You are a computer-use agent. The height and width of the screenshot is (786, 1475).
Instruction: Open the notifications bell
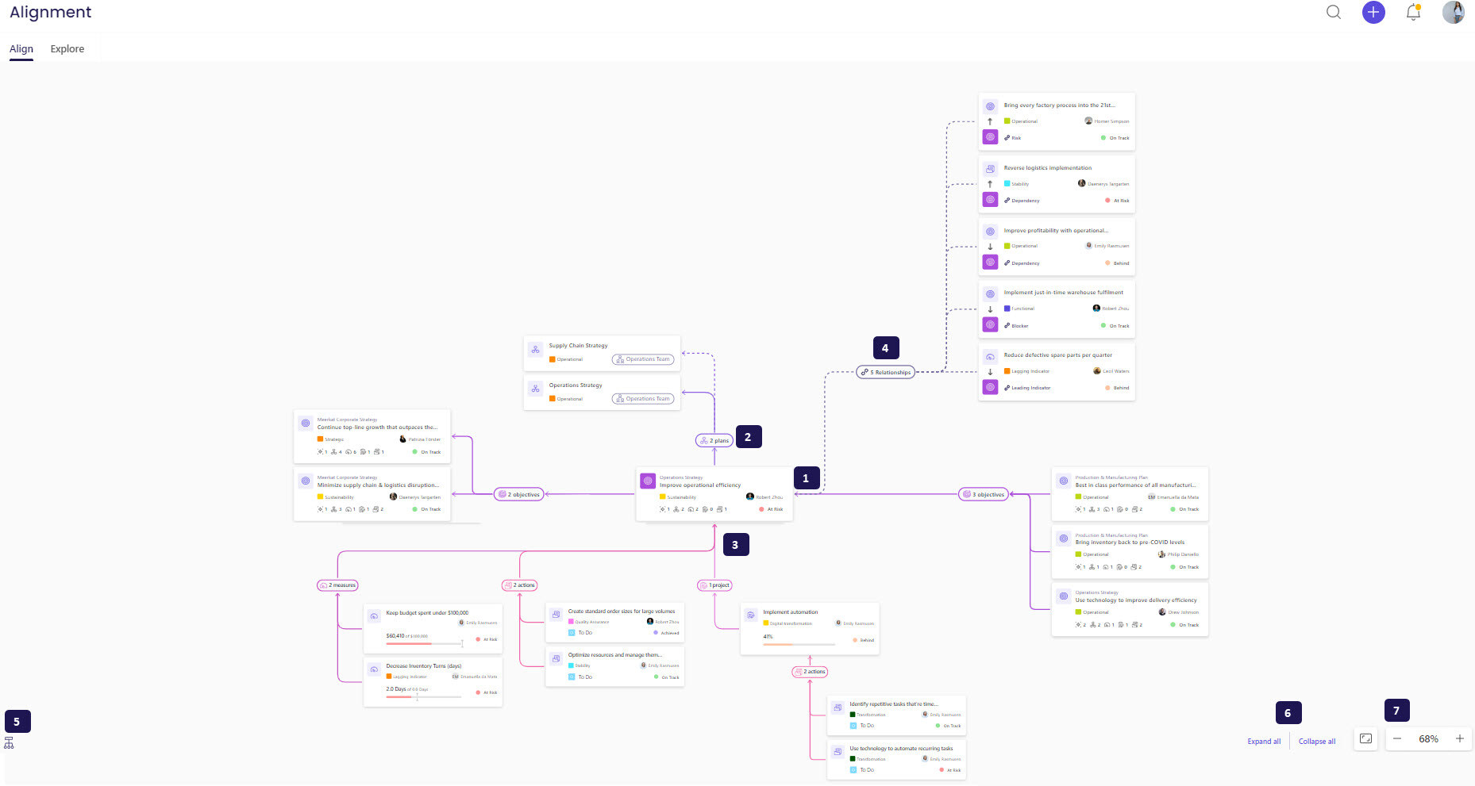(1413, 12)
